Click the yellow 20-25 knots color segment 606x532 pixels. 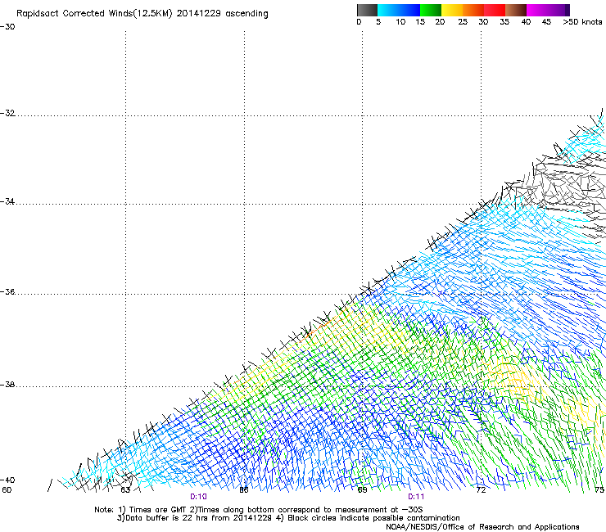point(452,10)
